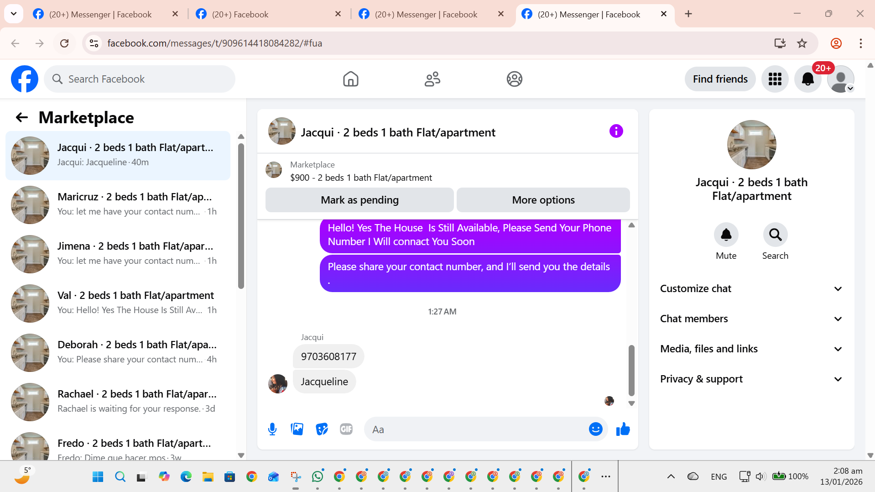The height and width of the screenshot is (492, 875).
Task: Expand Privacy & support section
Action: [751, 379]
